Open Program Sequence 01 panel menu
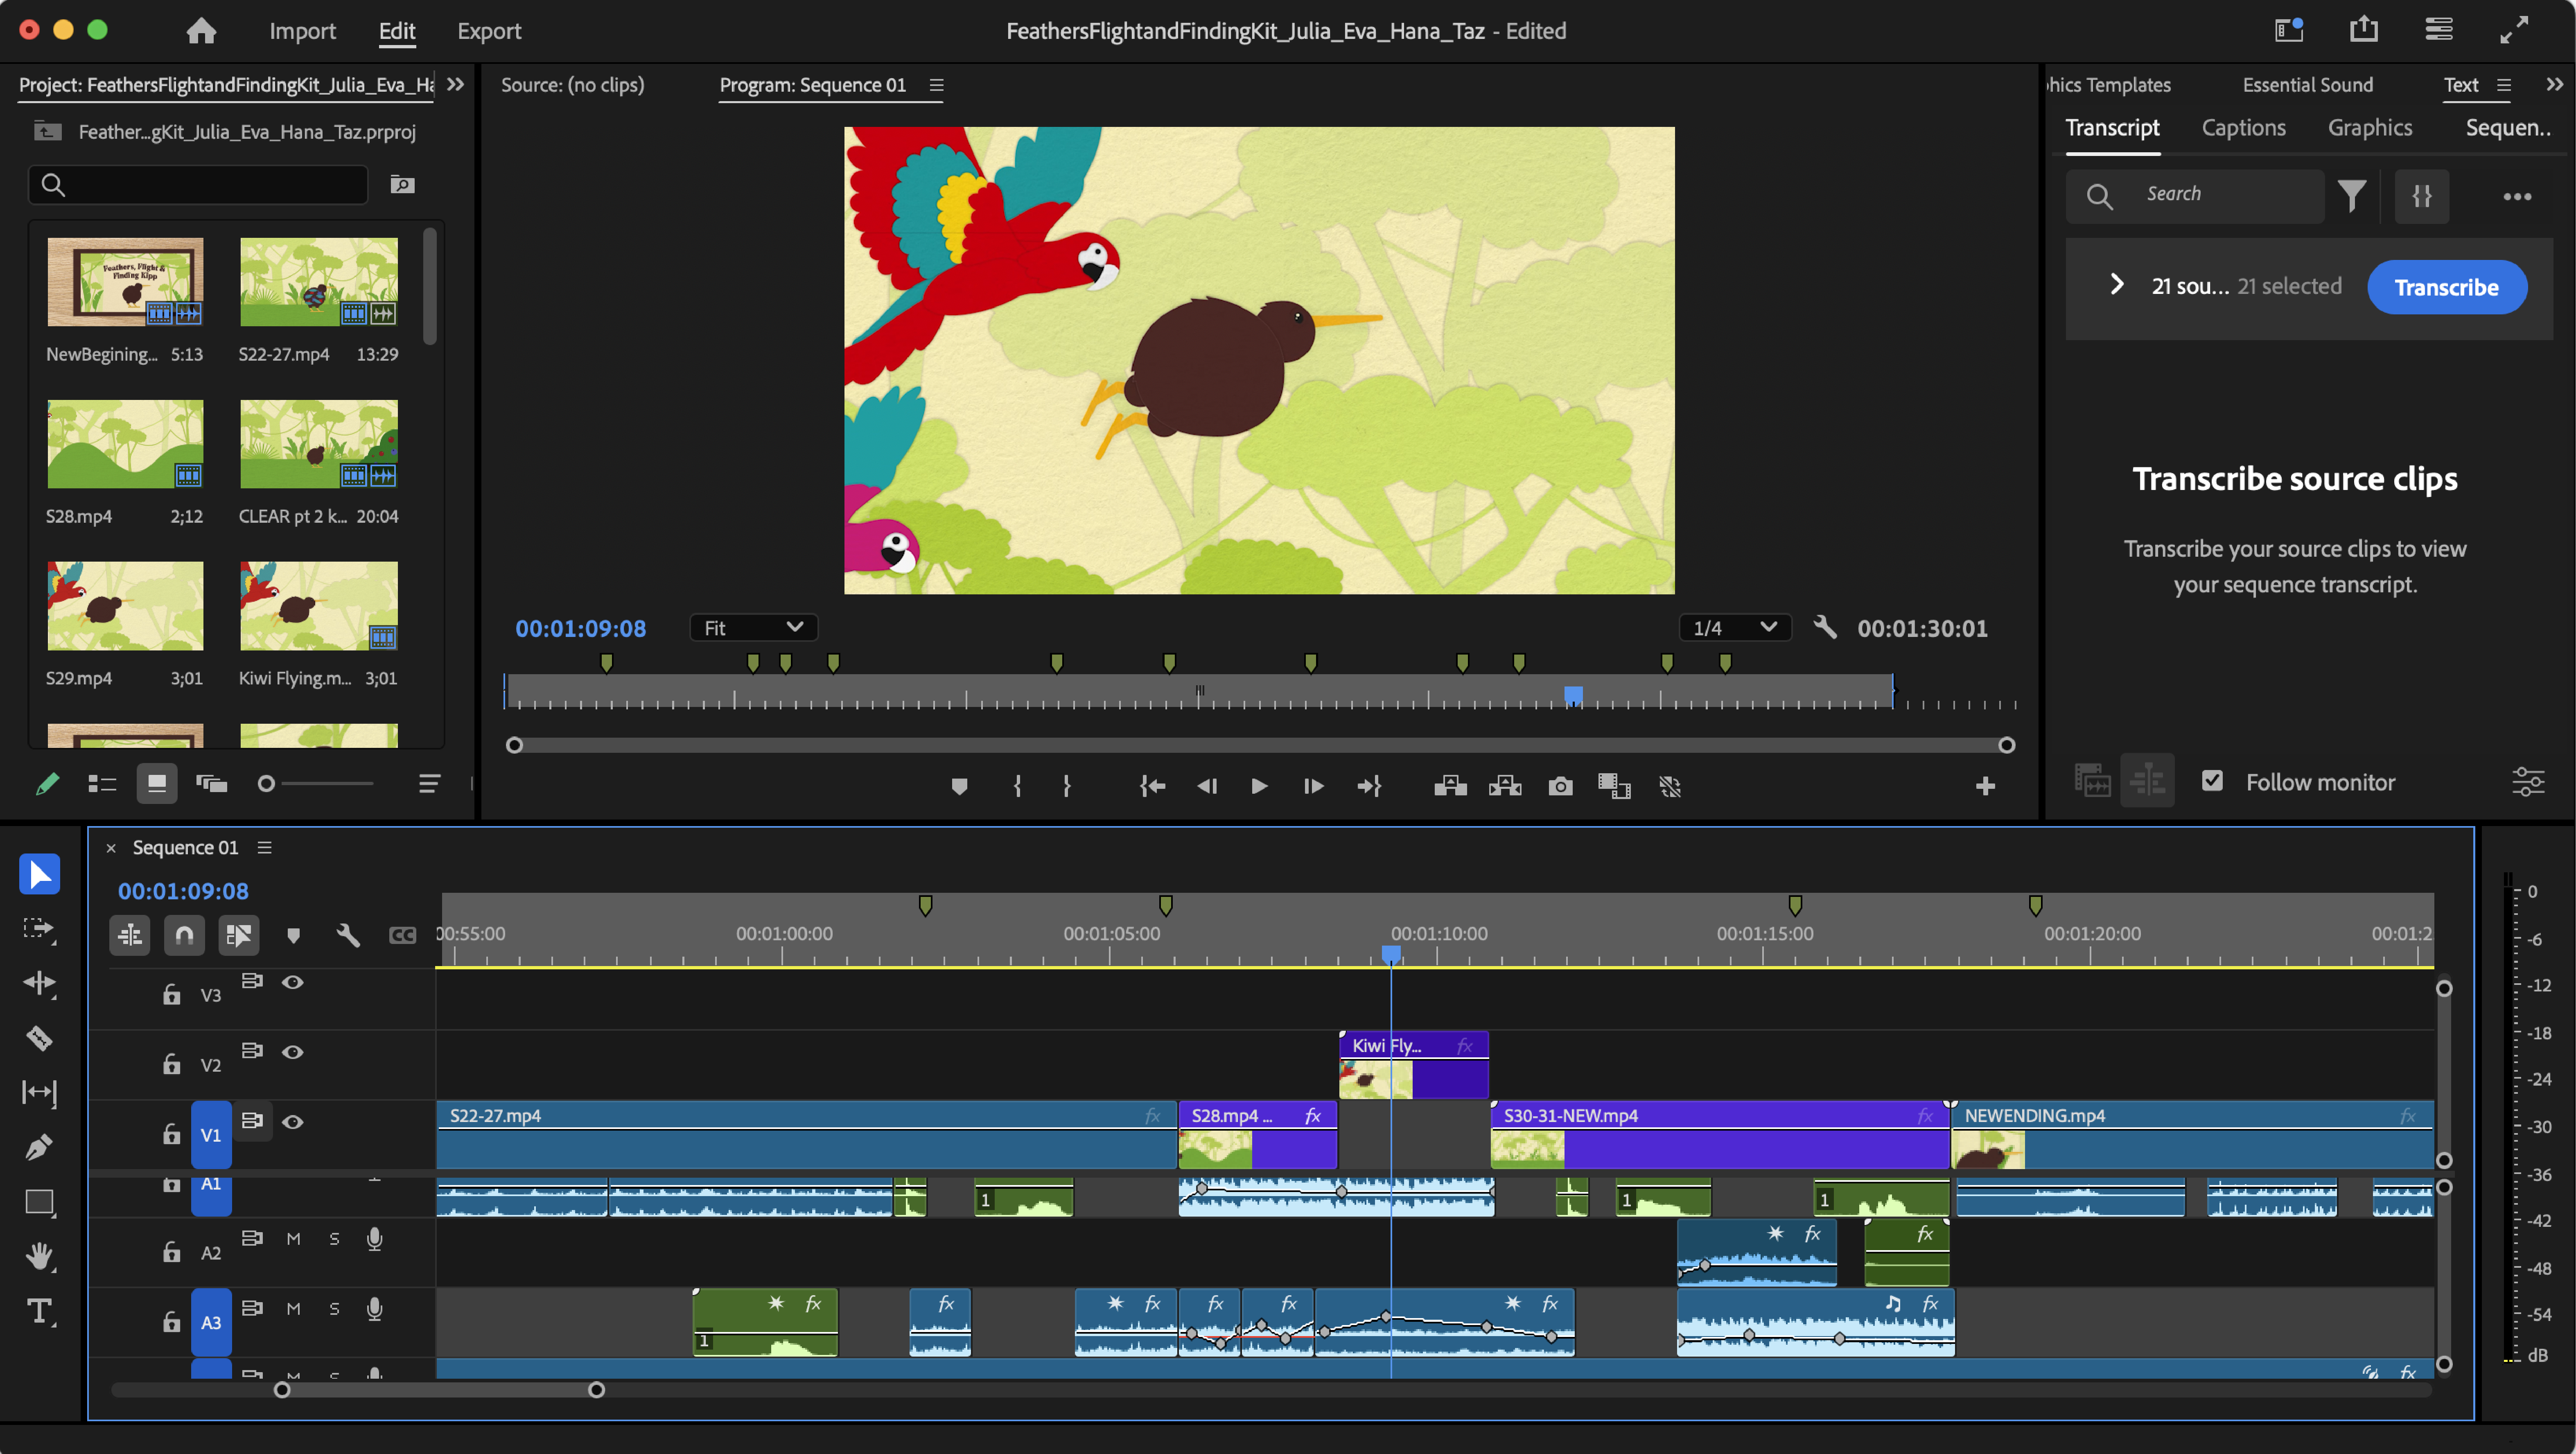This screenshot has height=1454, width=2576. pyautogui.click(x=936, y=85)
